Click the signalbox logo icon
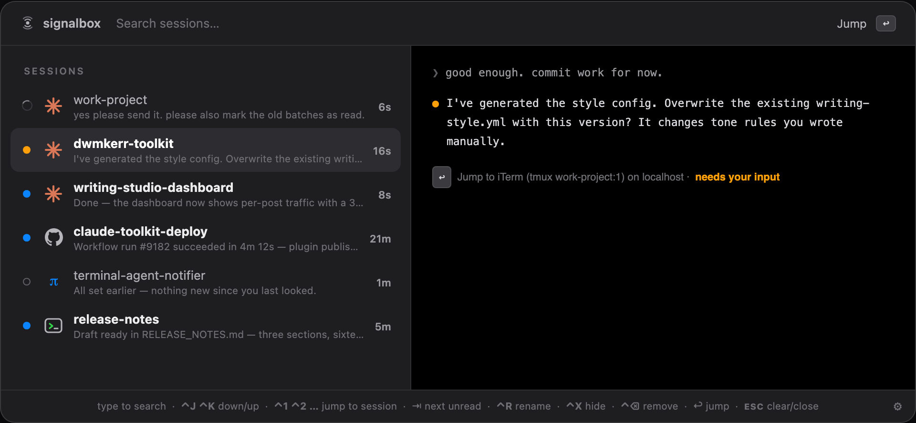916x423 pixels. click(28, 23)
